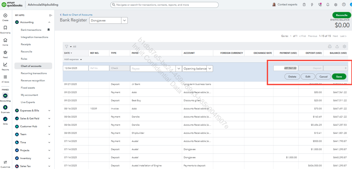Click the expert avatar beside Contact experts
This screenshot has width=352, height=169.
pyautogui.click(x=274, y=5)
